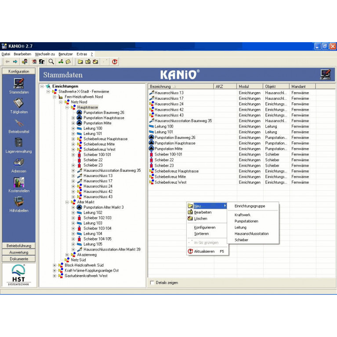Select Hausanschluss 24 row in the list
The height and width of the screenshot is (337, 337).
232,104
